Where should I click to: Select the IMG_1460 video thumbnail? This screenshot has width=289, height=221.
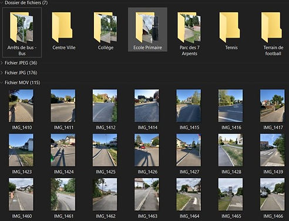(x=21, y=194)
